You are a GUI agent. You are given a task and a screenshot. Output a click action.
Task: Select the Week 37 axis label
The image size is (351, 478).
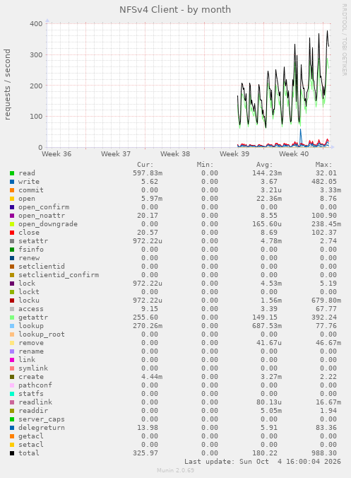pos(116,154)
